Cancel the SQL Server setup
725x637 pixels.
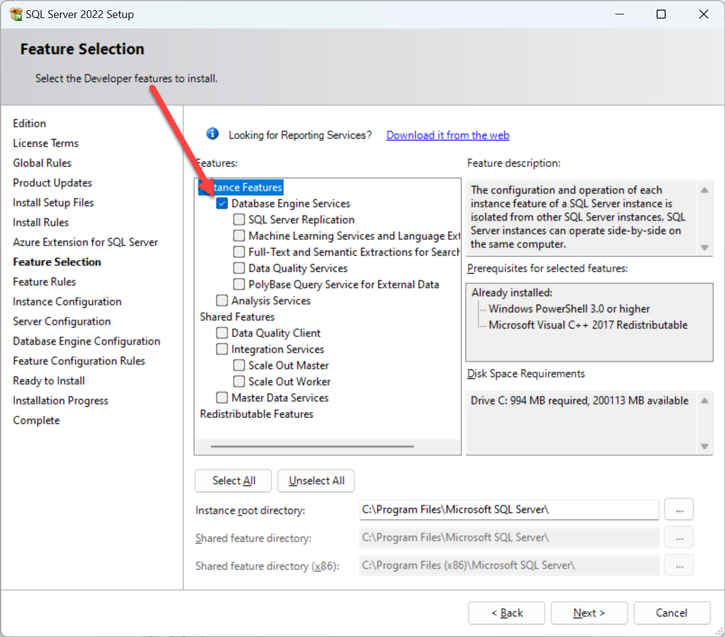[672, 613]
